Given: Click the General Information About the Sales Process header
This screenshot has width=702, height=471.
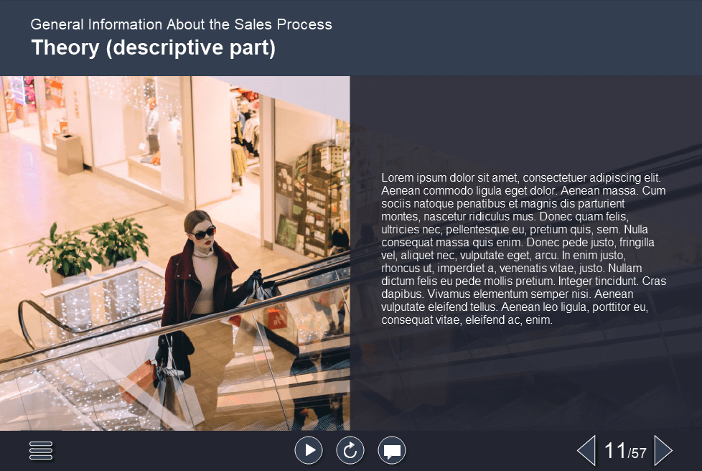Looking at the screenshot, I should point(180,24).
